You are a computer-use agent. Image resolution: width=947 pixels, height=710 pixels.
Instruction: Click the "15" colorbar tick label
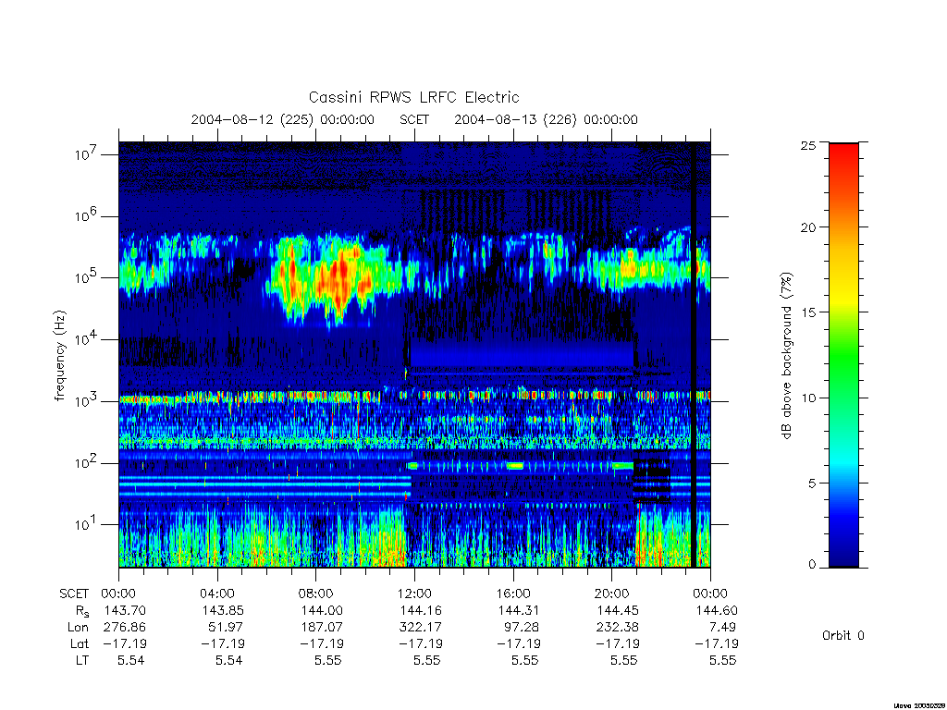808,312
